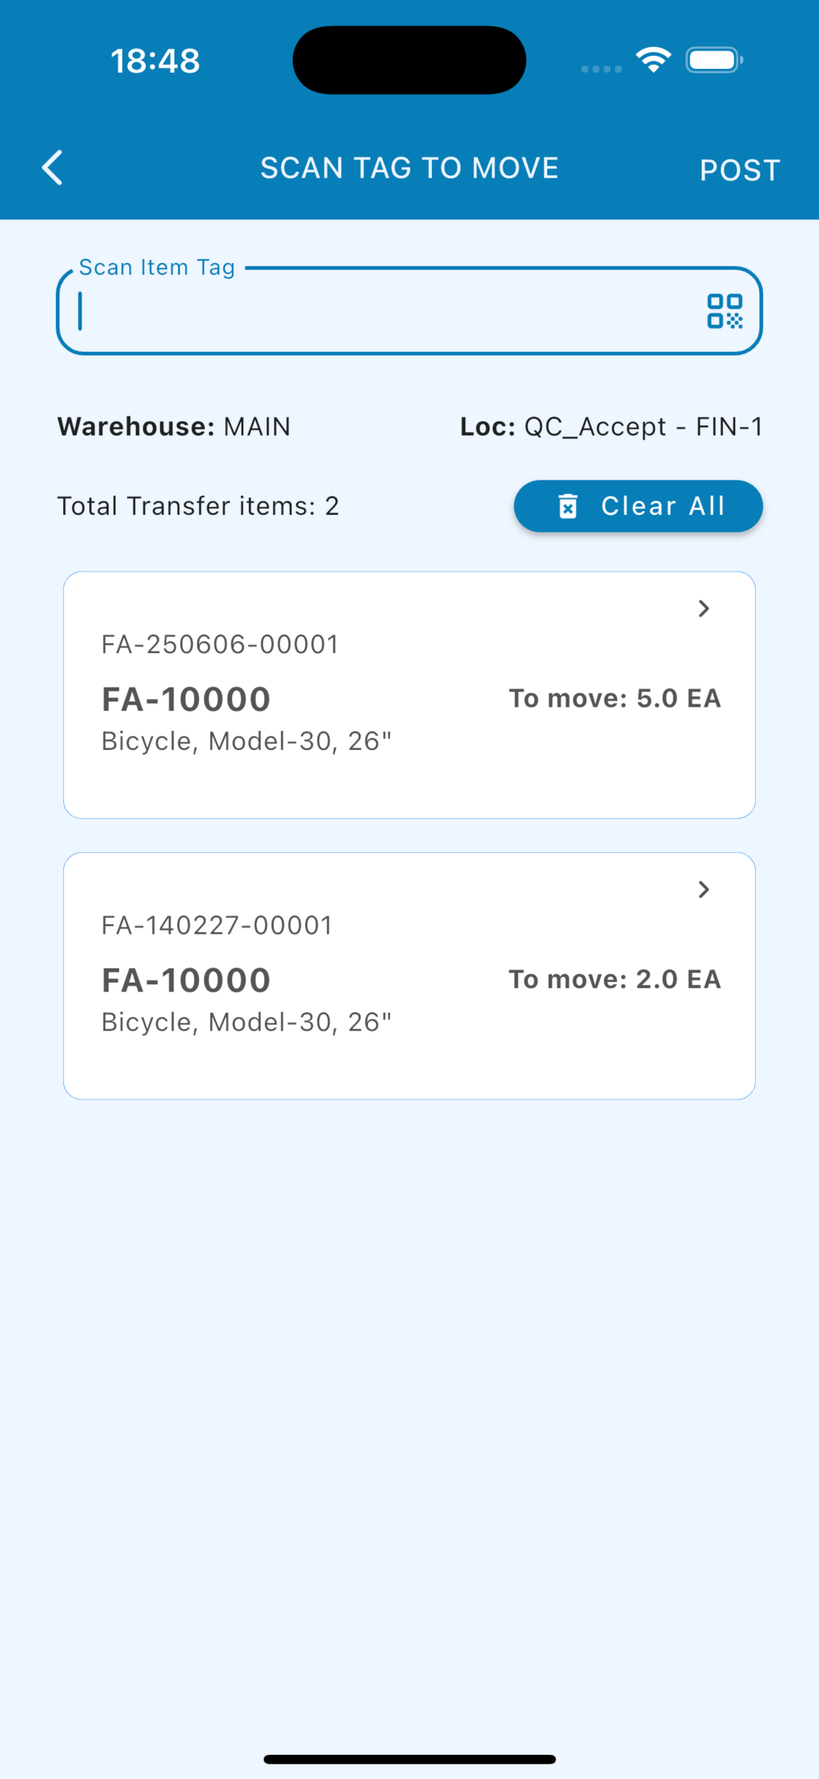Viewport: 819px width, 1779px height.
Task: Expand tag FA-140227-00001 chevron
Action: click(704, 889)
